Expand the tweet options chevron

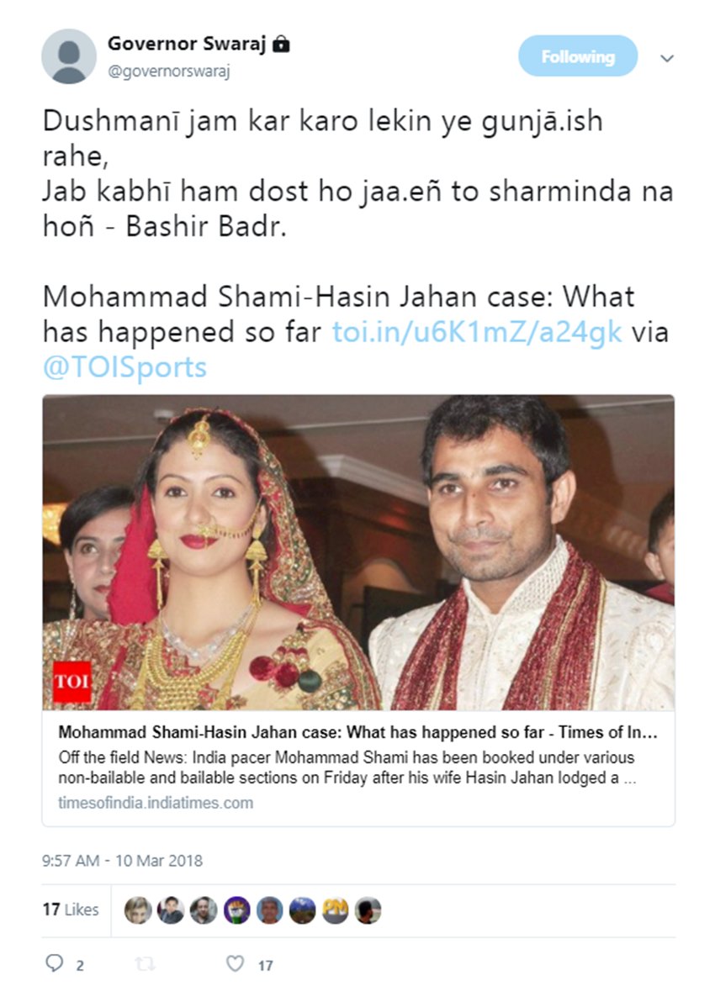[667, 58]
